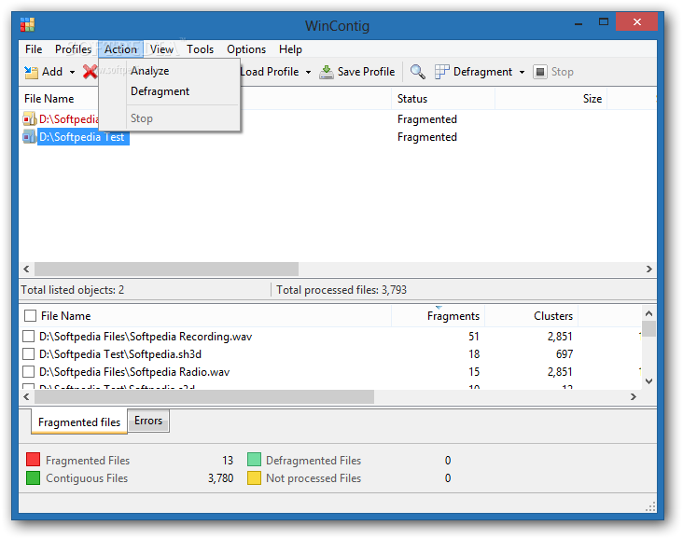Click 'Total listed objects: 2' status text
The height and width of the screenshot is (539, 683).
tap(72, 290)
